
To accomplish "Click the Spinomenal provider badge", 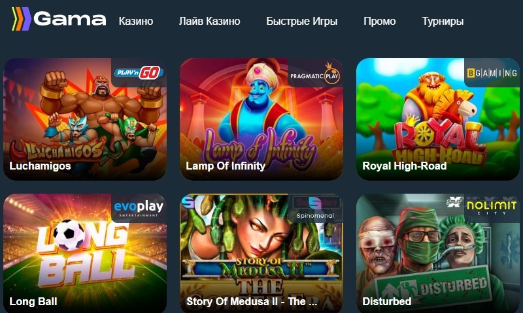I will (315, 208).
